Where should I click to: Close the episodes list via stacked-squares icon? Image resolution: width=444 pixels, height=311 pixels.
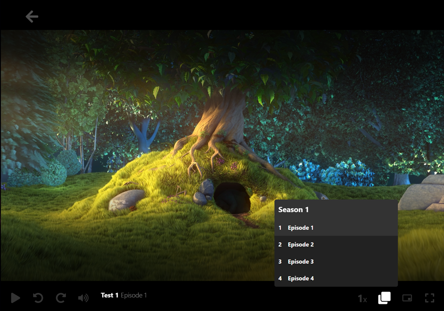tap(384, 298)
